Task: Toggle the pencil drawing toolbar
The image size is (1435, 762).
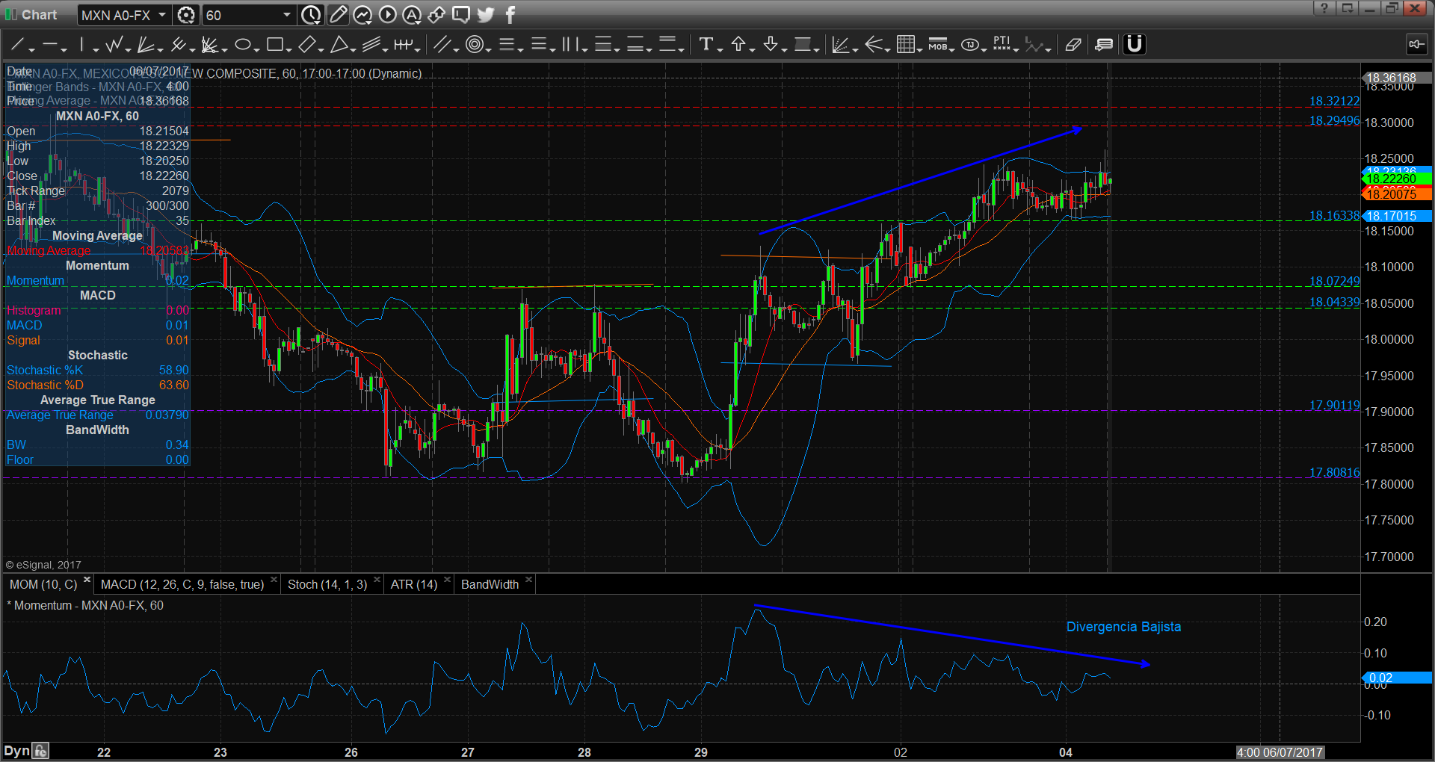Action: coord(338,14)
